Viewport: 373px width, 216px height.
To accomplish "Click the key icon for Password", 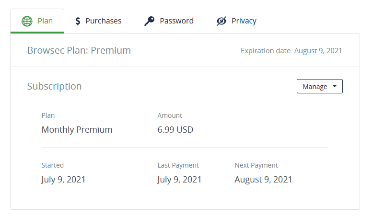I will [150, 21].
